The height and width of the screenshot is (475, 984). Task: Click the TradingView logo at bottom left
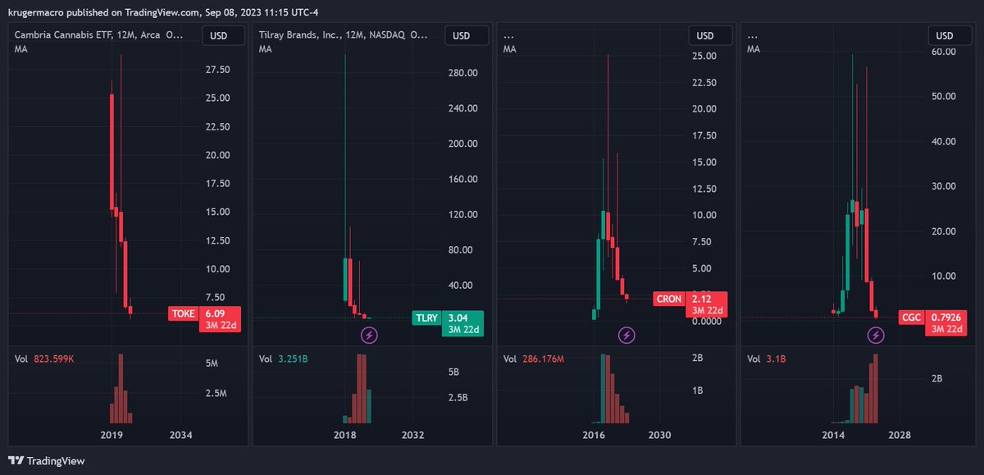[46, 461]
